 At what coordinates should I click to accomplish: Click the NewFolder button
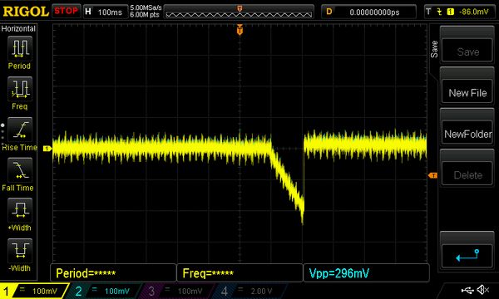467,134
